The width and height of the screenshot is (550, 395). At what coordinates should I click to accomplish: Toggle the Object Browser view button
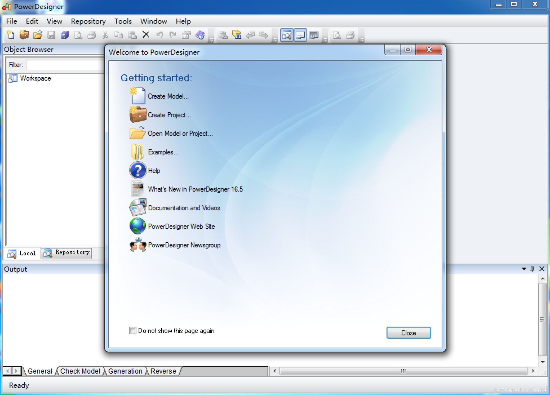coord(287,35)
